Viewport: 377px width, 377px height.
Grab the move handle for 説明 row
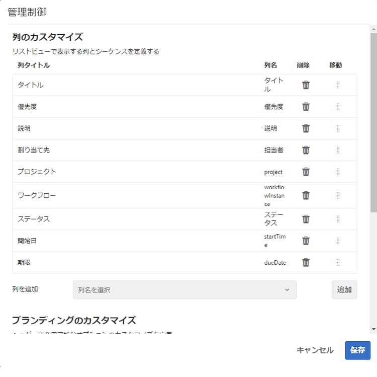(338, 128)
